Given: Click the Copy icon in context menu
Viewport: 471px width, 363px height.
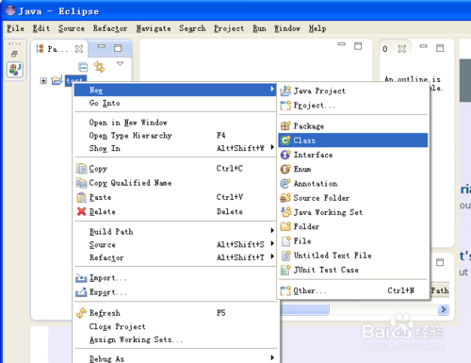Looking at the screenshot, I should tap(81, 169).
